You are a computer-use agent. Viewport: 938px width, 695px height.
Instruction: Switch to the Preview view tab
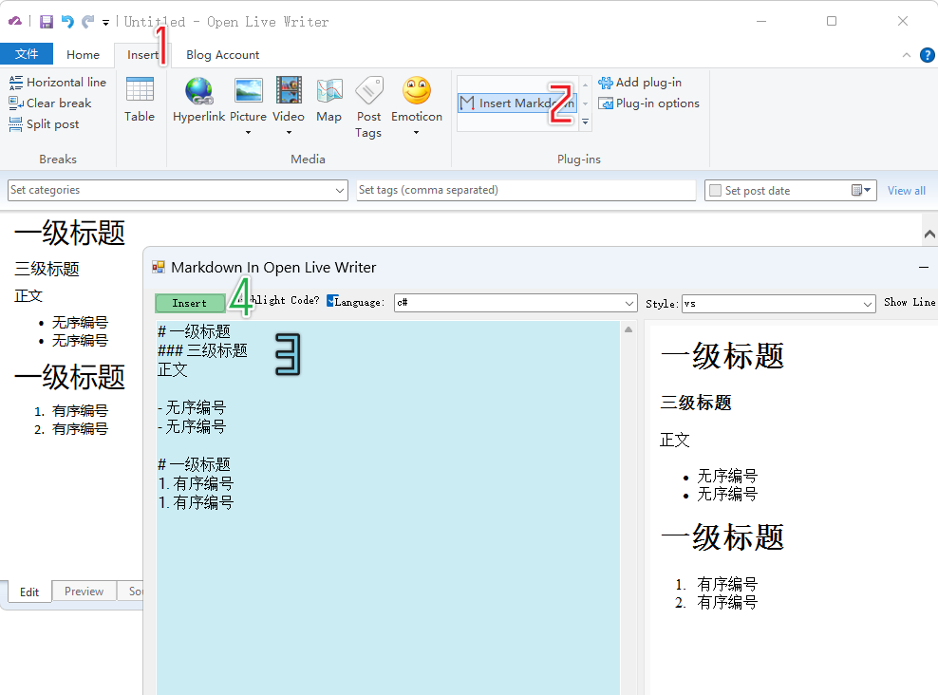coord(84,591)
